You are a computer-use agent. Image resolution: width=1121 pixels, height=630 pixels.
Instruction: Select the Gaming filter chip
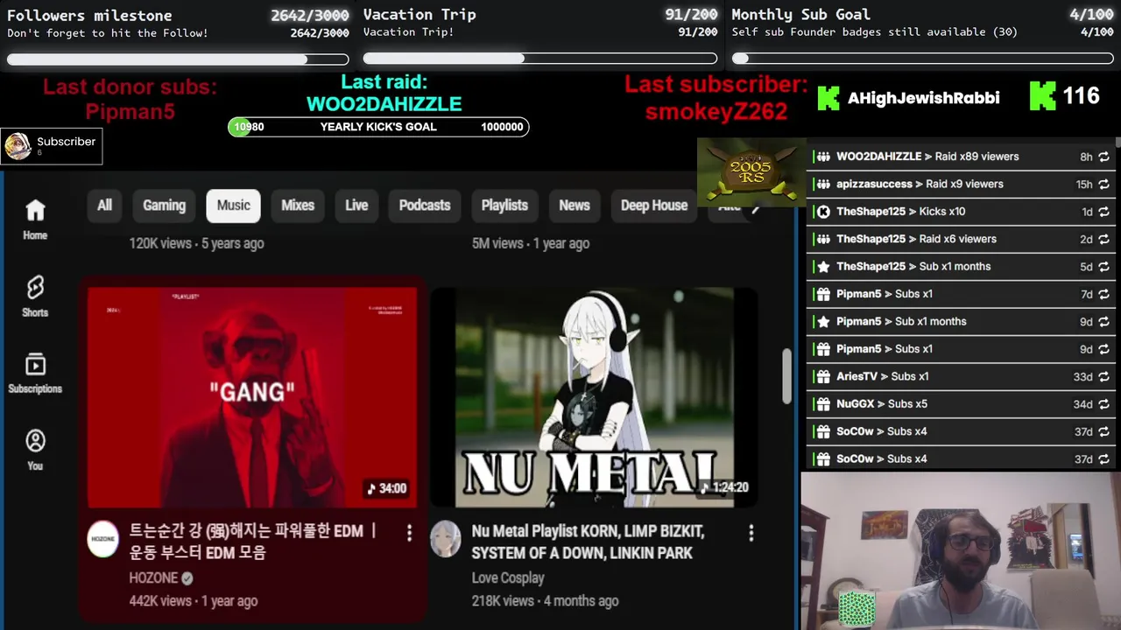pos(164,206)
